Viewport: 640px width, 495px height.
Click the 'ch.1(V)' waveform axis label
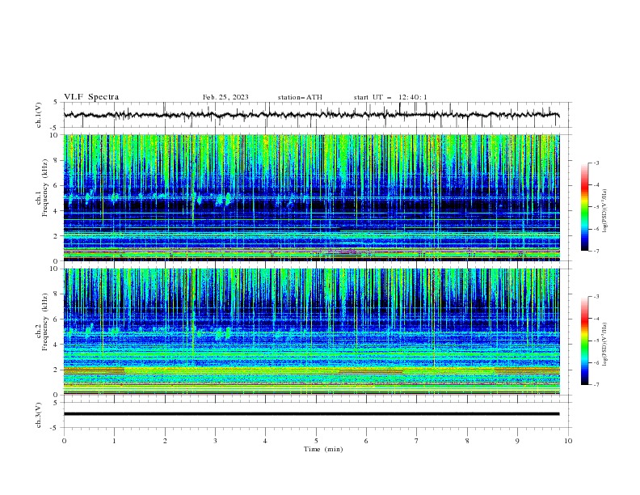pyautogui.click(x=39, y=115)
